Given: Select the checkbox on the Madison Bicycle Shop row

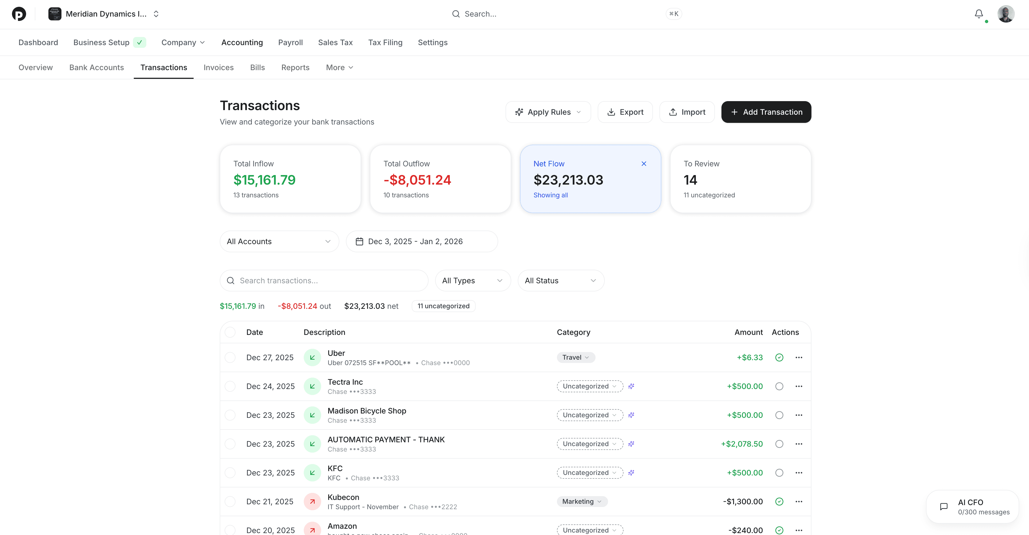Looking at the screenshot, I should point(231,415).
